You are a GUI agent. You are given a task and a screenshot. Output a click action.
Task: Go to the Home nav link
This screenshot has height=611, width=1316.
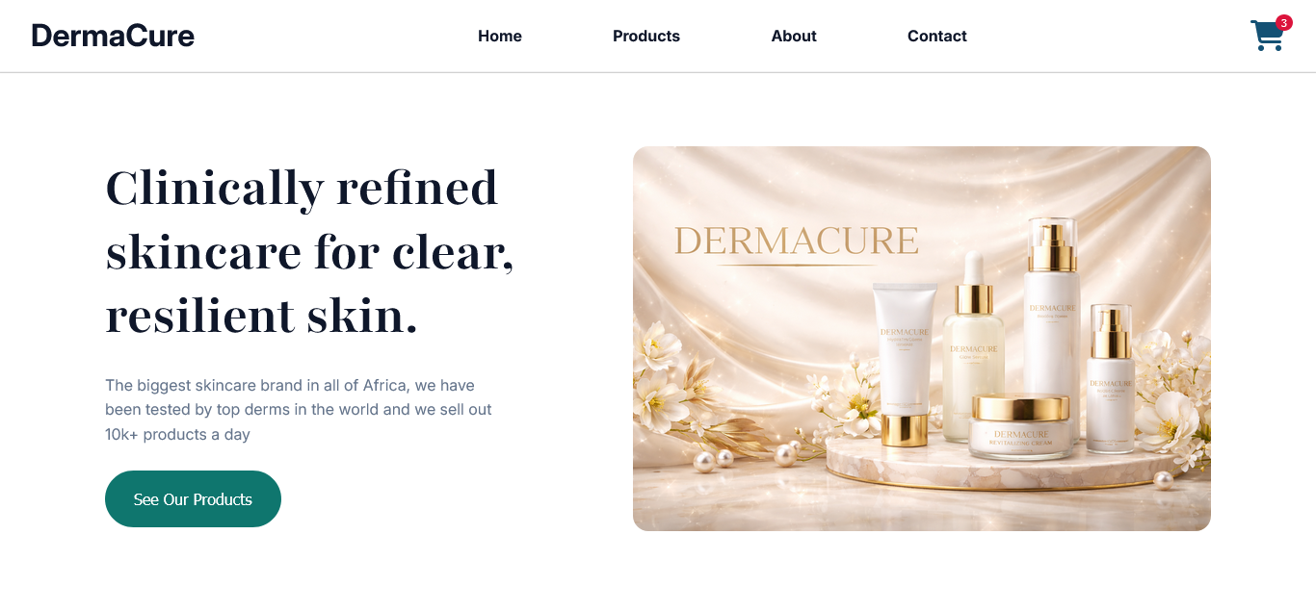[x=500, y=36]
